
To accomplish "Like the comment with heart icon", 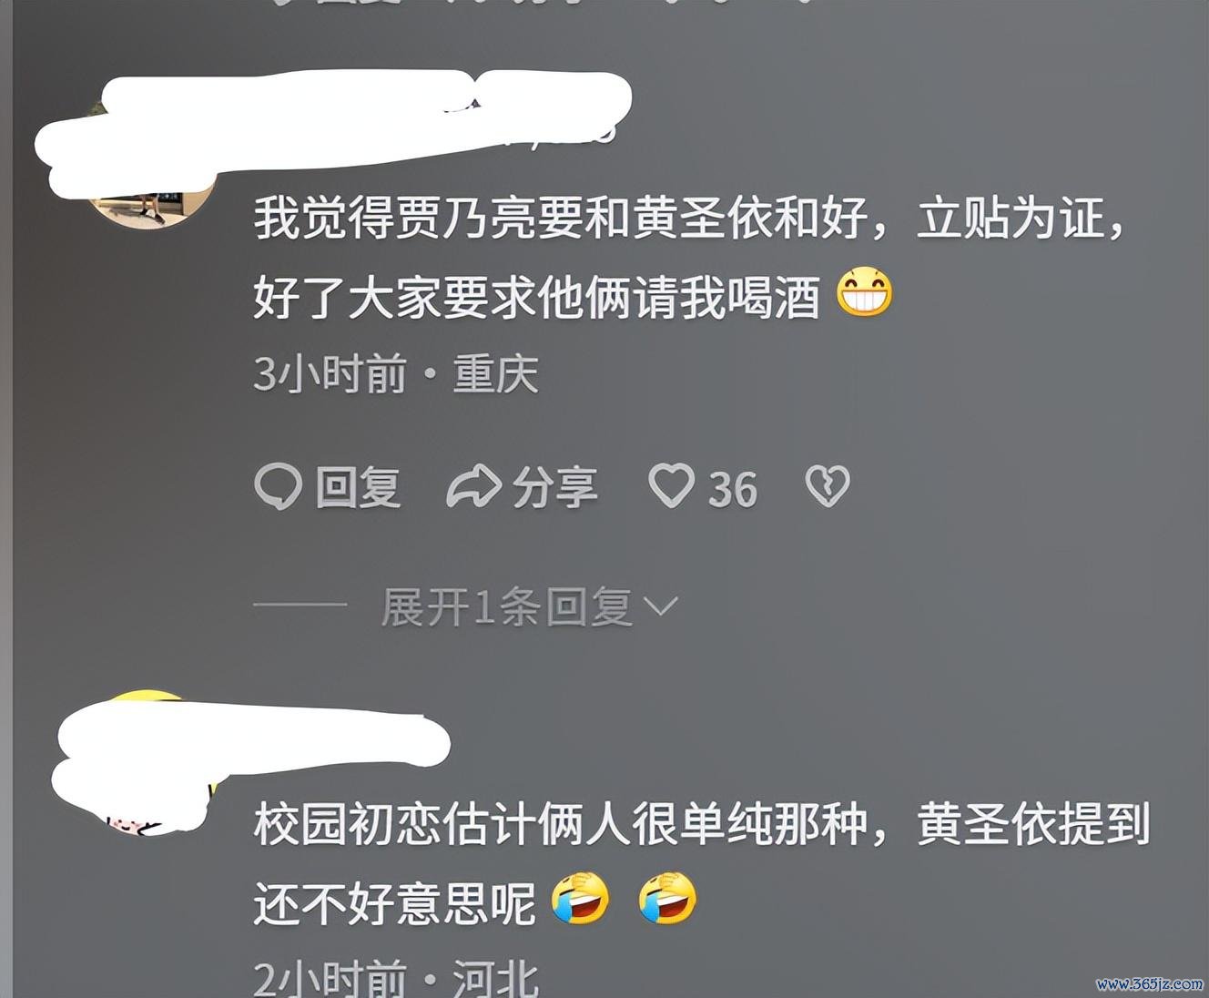I will (x=672, y=485).
